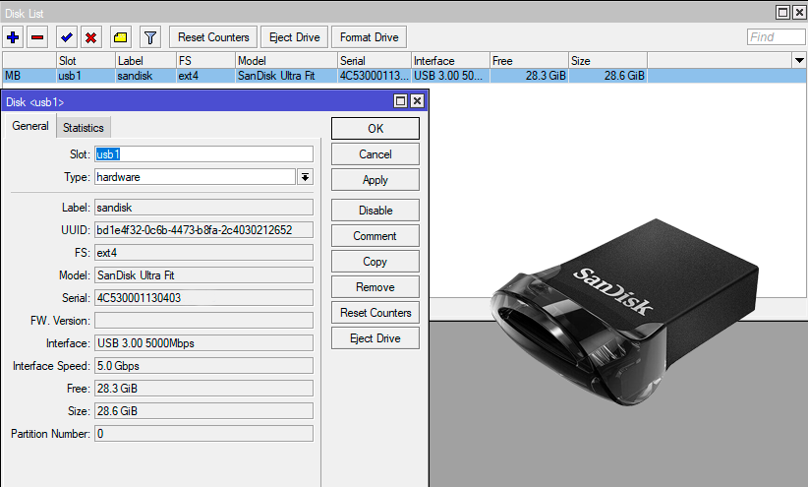Image resolution: width=808 pixels, height=487 pixels.
Task: Click the Model field in dialog
Action: pos(203,275)
